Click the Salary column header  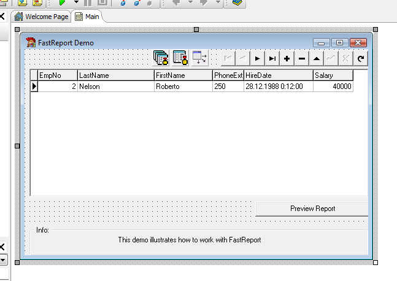(333, 75)
